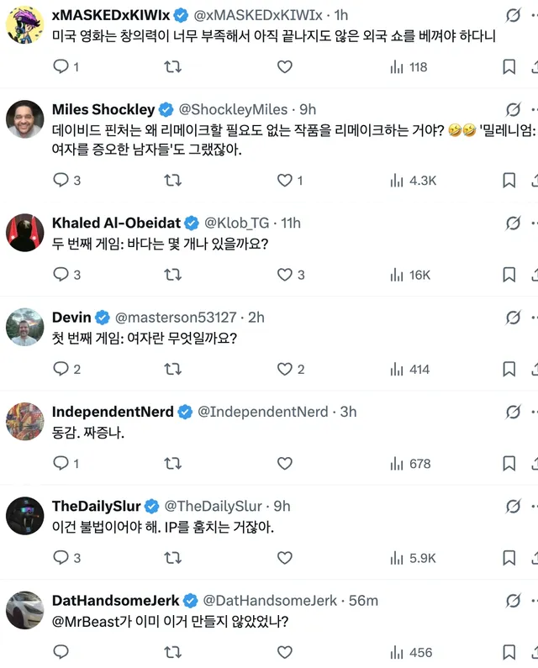Click the @MrBeast mention link
This screenshot has width=538, height=668.
(x=83, y=623)
